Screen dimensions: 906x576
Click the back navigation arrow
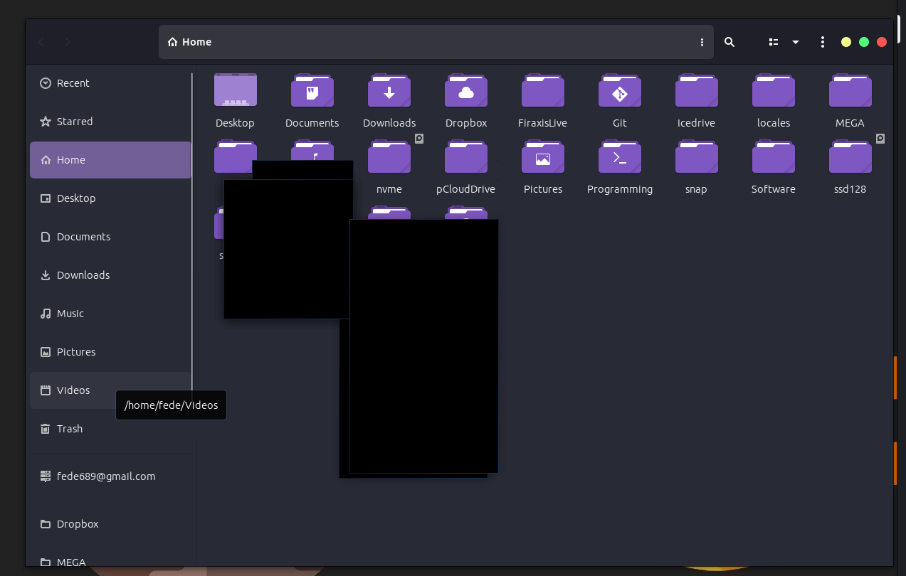(41, 42)
